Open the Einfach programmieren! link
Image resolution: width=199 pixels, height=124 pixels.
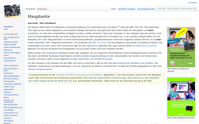pos(40,69)
